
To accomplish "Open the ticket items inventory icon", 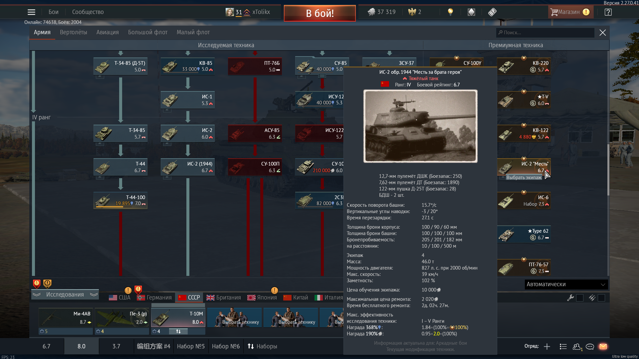I will (x=492, y=12).
